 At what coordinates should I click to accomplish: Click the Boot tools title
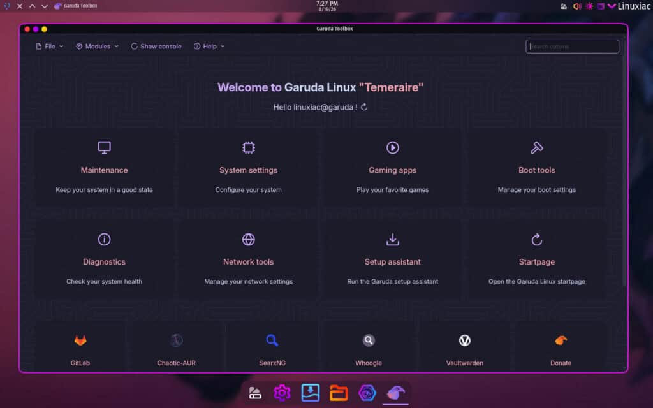536,170
